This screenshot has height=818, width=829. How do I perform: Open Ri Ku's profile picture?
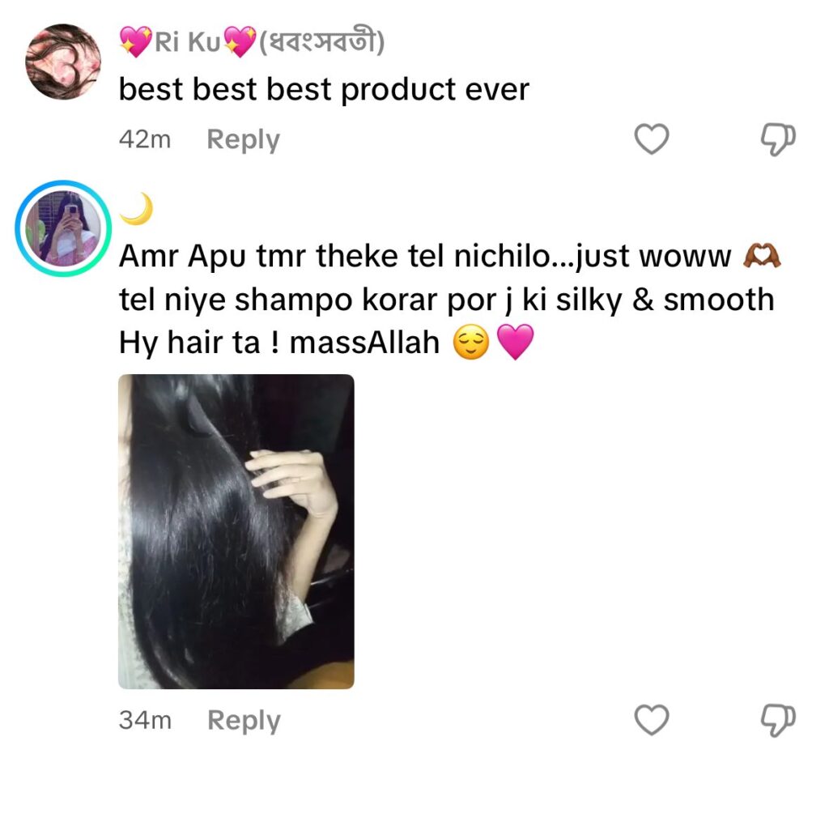(x=63, y=62)
